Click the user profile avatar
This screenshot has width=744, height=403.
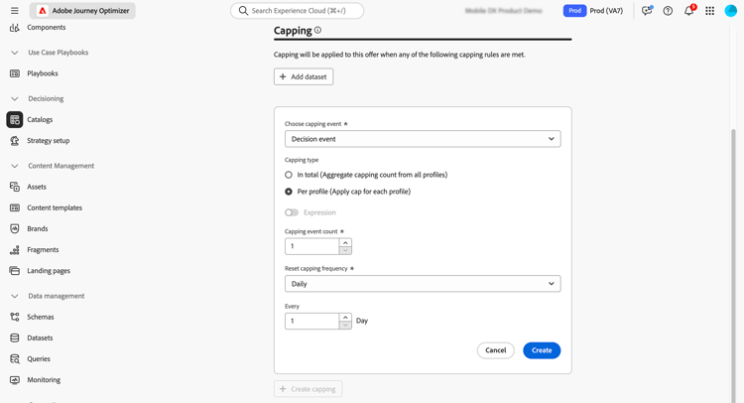coord(731,11)
